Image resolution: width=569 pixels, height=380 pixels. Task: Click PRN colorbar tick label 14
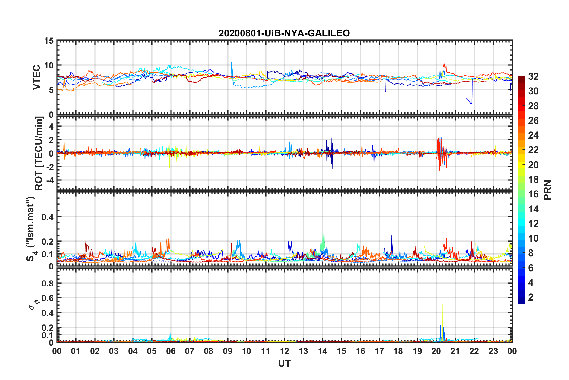click(533, 209)
